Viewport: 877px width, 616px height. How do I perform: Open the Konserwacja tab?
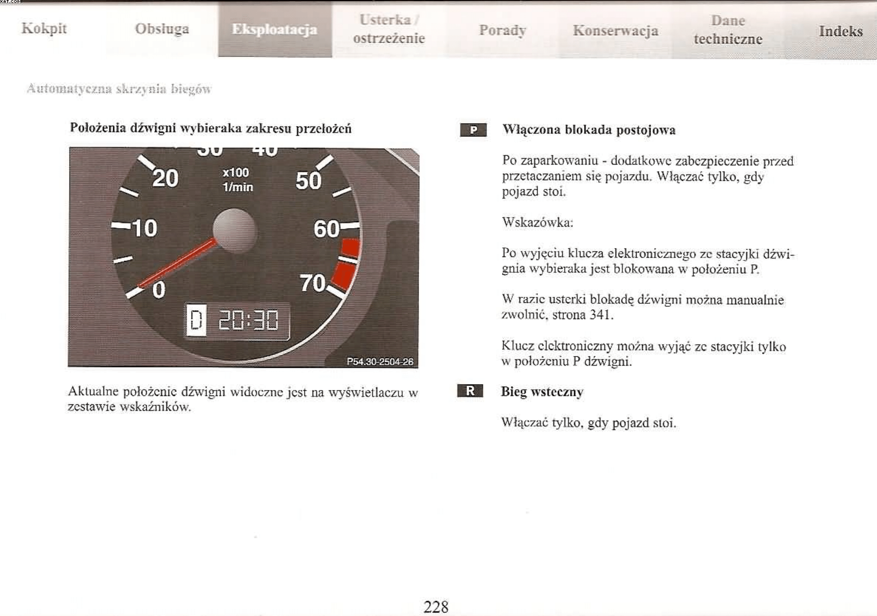(615, 31)
